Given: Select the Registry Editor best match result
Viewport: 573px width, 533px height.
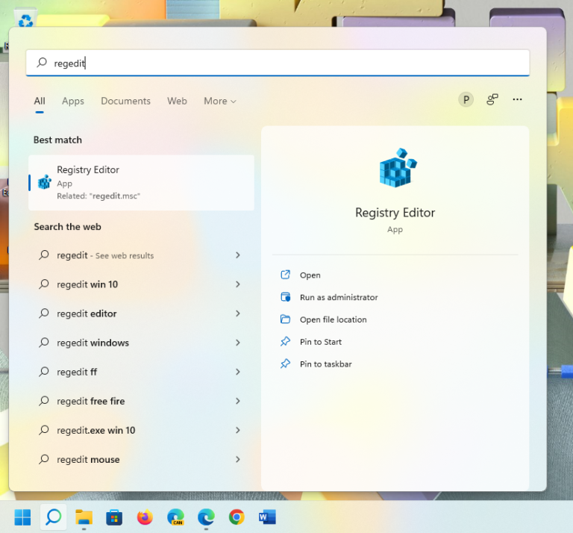Looking at the screenshot, I should point(142,183).
